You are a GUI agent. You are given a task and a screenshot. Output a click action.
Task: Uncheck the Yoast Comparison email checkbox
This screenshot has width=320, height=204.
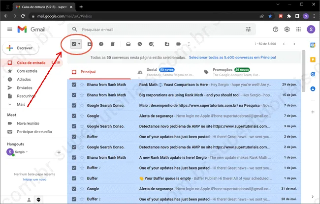[74, 85]
